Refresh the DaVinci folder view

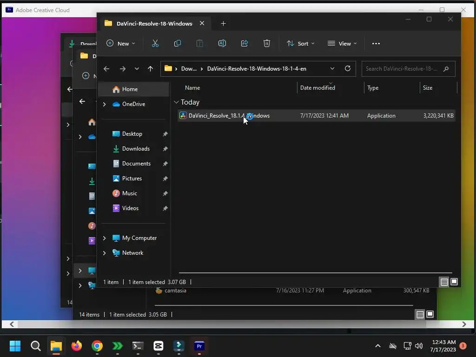pyautogui.click(x=348, y=69)
